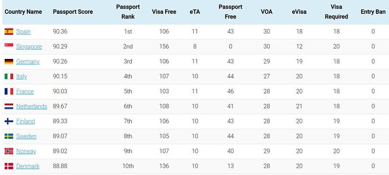Click the Spain flag icon
389x175 pixels.
tap(9, 31)
